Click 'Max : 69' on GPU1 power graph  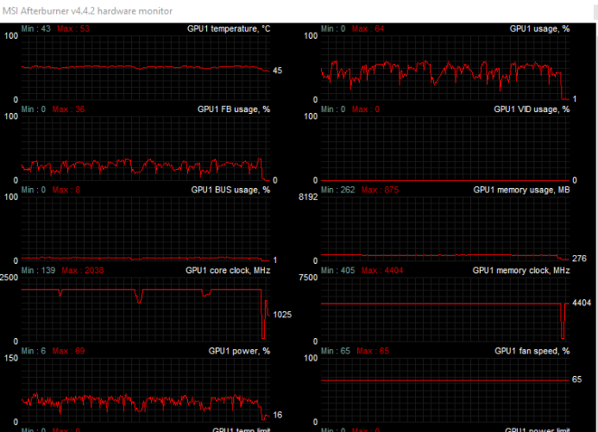coord(68,351)
